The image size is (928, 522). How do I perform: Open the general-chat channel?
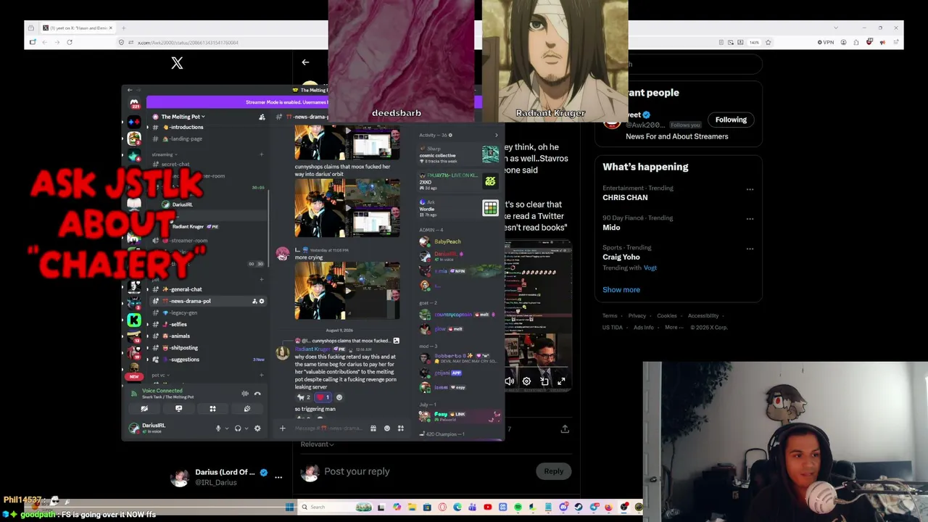[209, 289]
